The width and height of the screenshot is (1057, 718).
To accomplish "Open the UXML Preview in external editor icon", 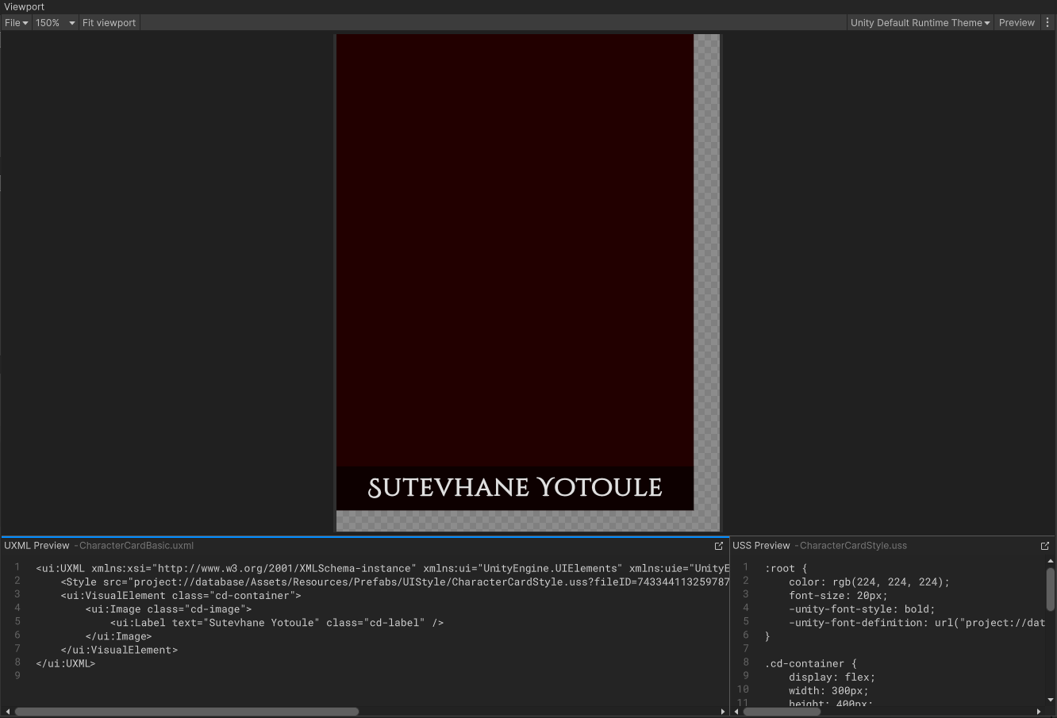I will 719,546.
